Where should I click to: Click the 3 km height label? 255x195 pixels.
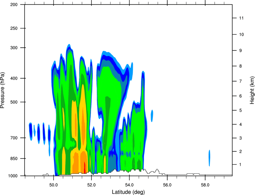(241, 138)
